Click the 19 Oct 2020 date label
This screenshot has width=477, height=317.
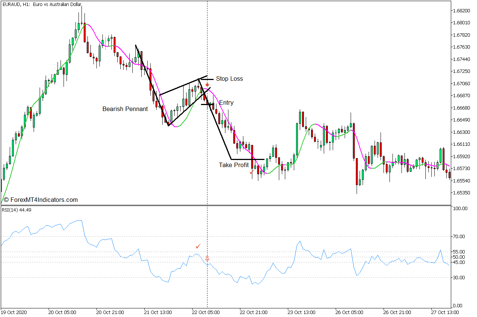(x=14, y=312)
